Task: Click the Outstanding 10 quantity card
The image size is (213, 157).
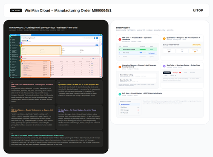Action: pyautogui.click(x=195, y=51)
